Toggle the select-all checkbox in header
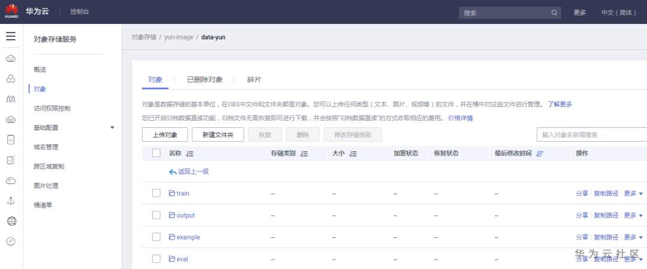The width and height of the screenshot is (647, 269). [x=156, y=153]
